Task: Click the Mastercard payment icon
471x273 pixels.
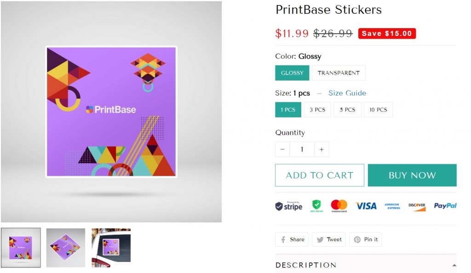Action: point(339,206)
